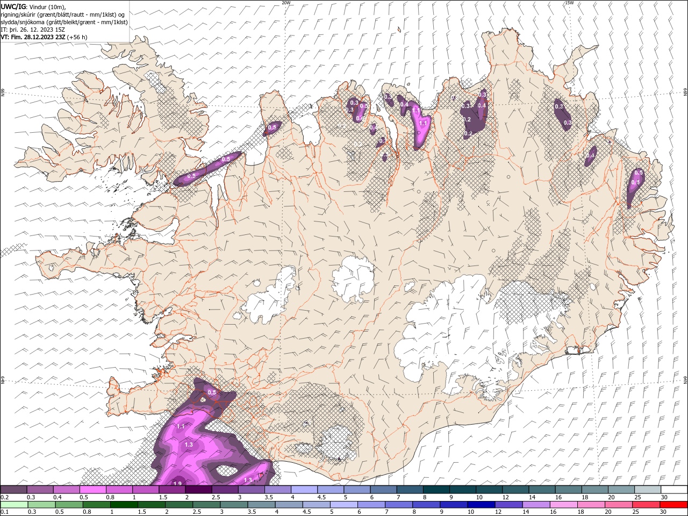
Task: Click snow scale swatch between 0.2 and 0.3
Action: (x=13, y=490)
